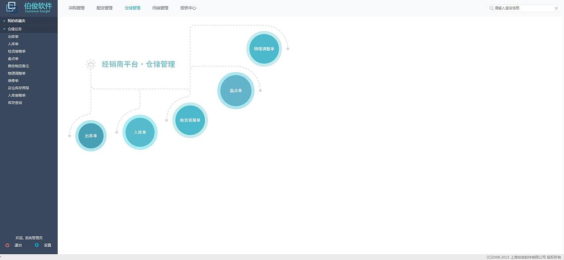This screenshot has height=260, width=564.
Task: Open 库存查询 in the sidebar
Action: tap(15, 103)
